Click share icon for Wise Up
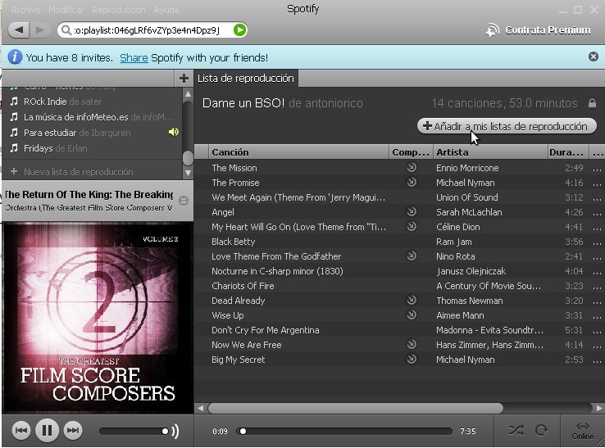The width and height of the screenshot is (605, 448). [412, 315]
